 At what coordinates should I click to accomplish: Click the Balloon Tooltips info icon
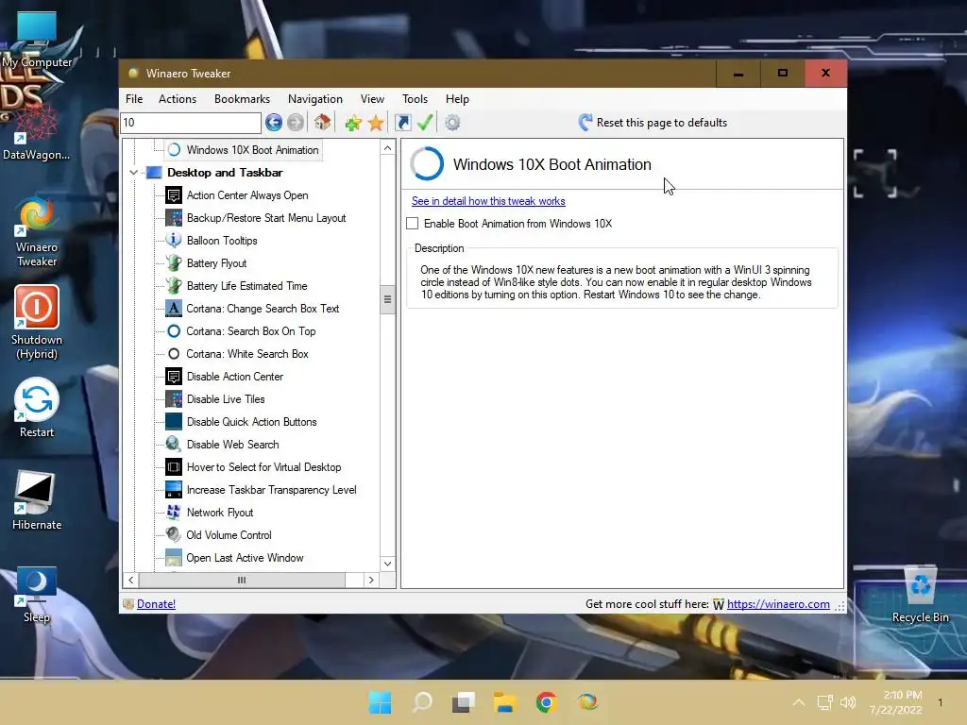point(174,241)
